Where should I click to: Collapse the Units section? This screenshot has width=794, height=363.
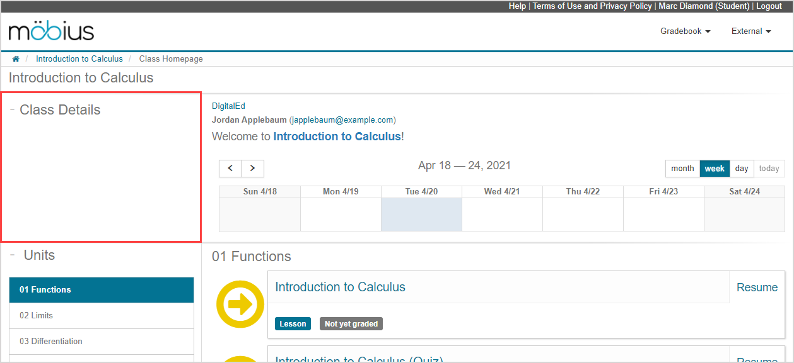click(13, 255)
